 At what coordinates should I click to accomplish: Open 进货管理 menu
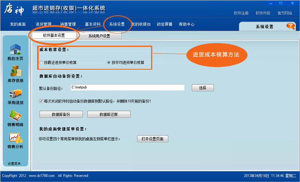[x=43, y=24]
